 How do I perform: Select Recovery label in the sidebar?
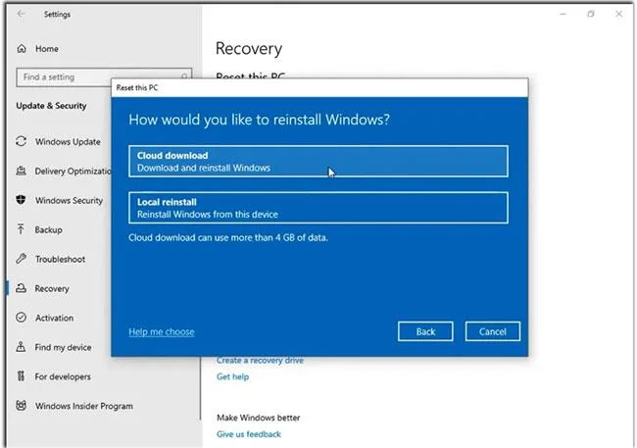coord(52,288)
